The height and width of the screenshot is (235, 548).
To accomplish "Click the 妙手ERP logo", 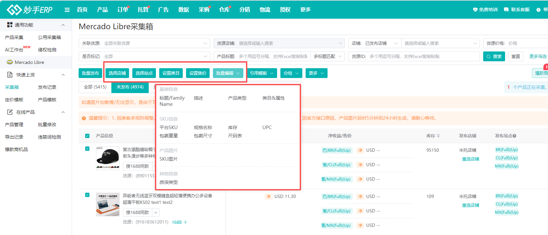I will point(29,10).
